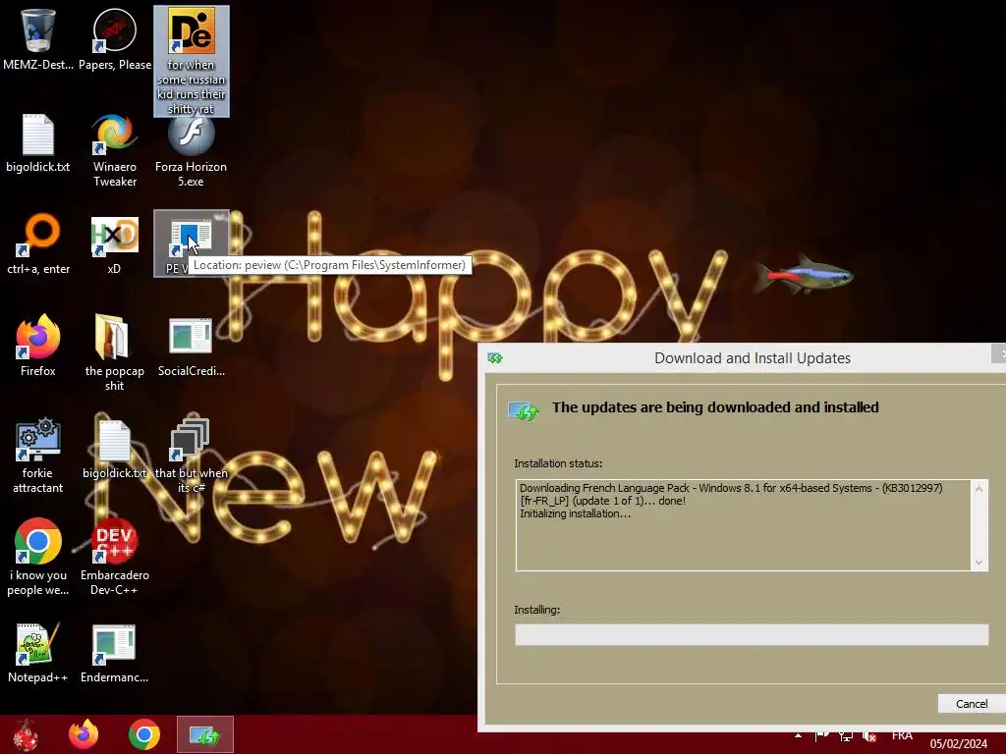
Task: Select the 'for when some russian kid' shortcut
Action: pos(192,60)
